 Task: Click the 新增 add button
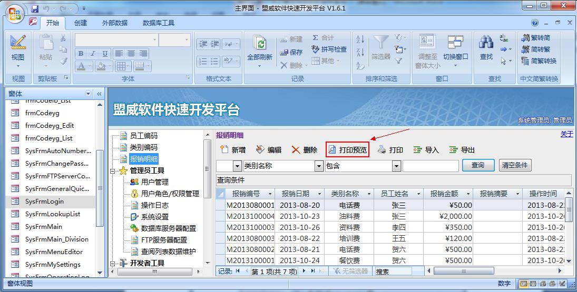(233, 150)
